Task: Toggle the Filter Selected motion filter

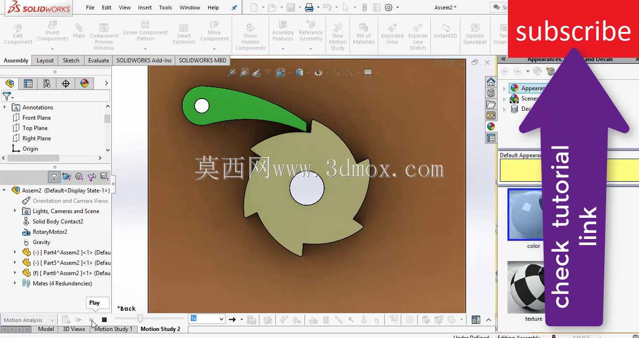Action: pos(92,177)
